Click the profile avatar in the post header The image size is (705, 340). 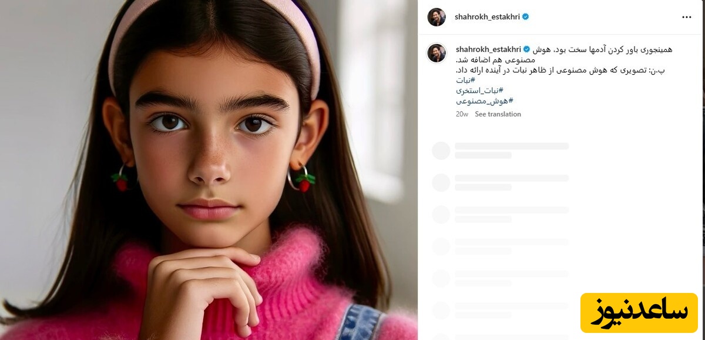click(x=437, y=17)
